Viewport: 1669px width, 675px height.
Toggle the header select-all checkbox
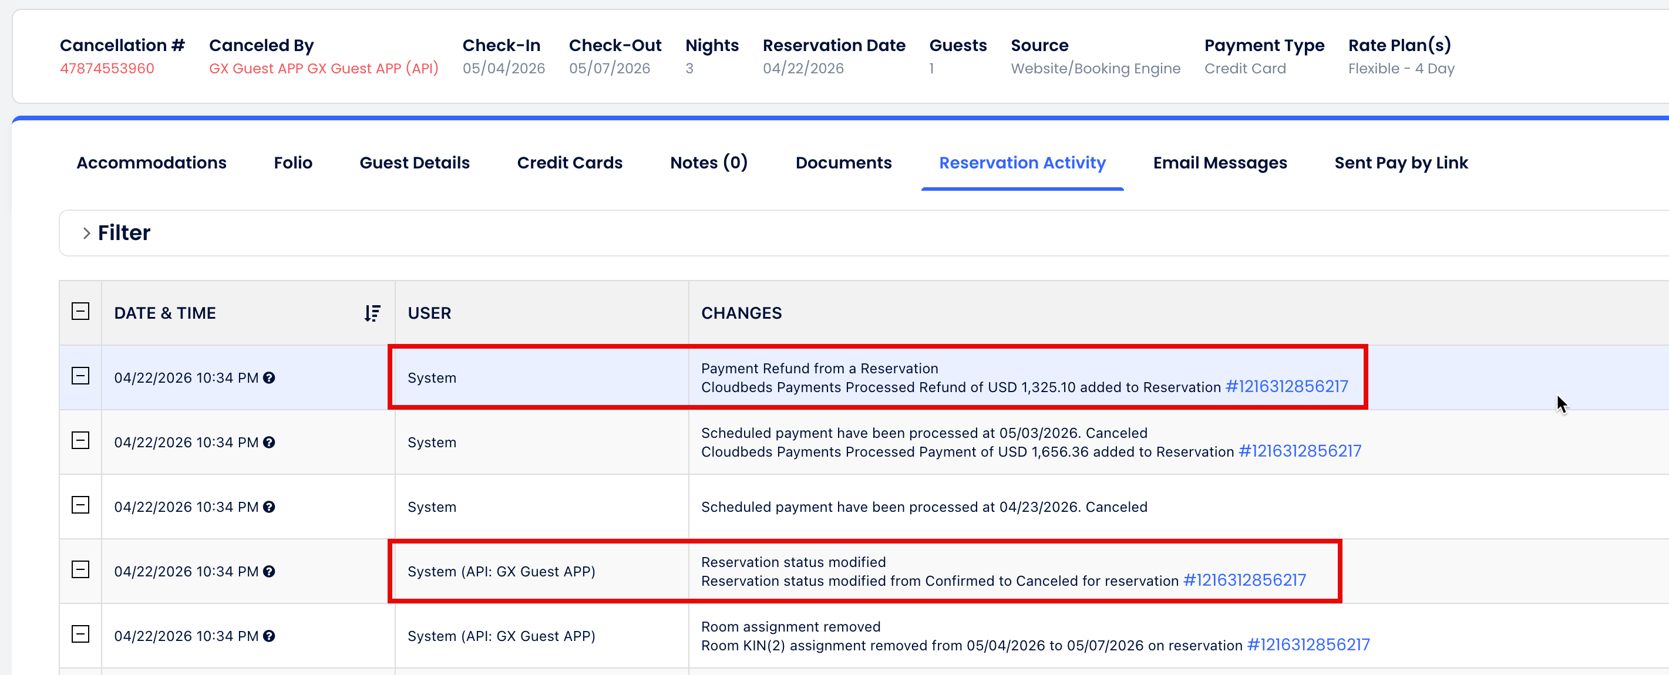pyautogui.click(x=80, y=312)
